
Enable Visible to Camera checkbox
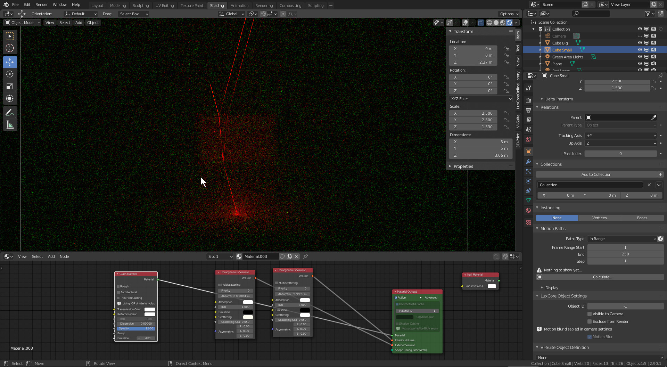(x=590, y=314)
